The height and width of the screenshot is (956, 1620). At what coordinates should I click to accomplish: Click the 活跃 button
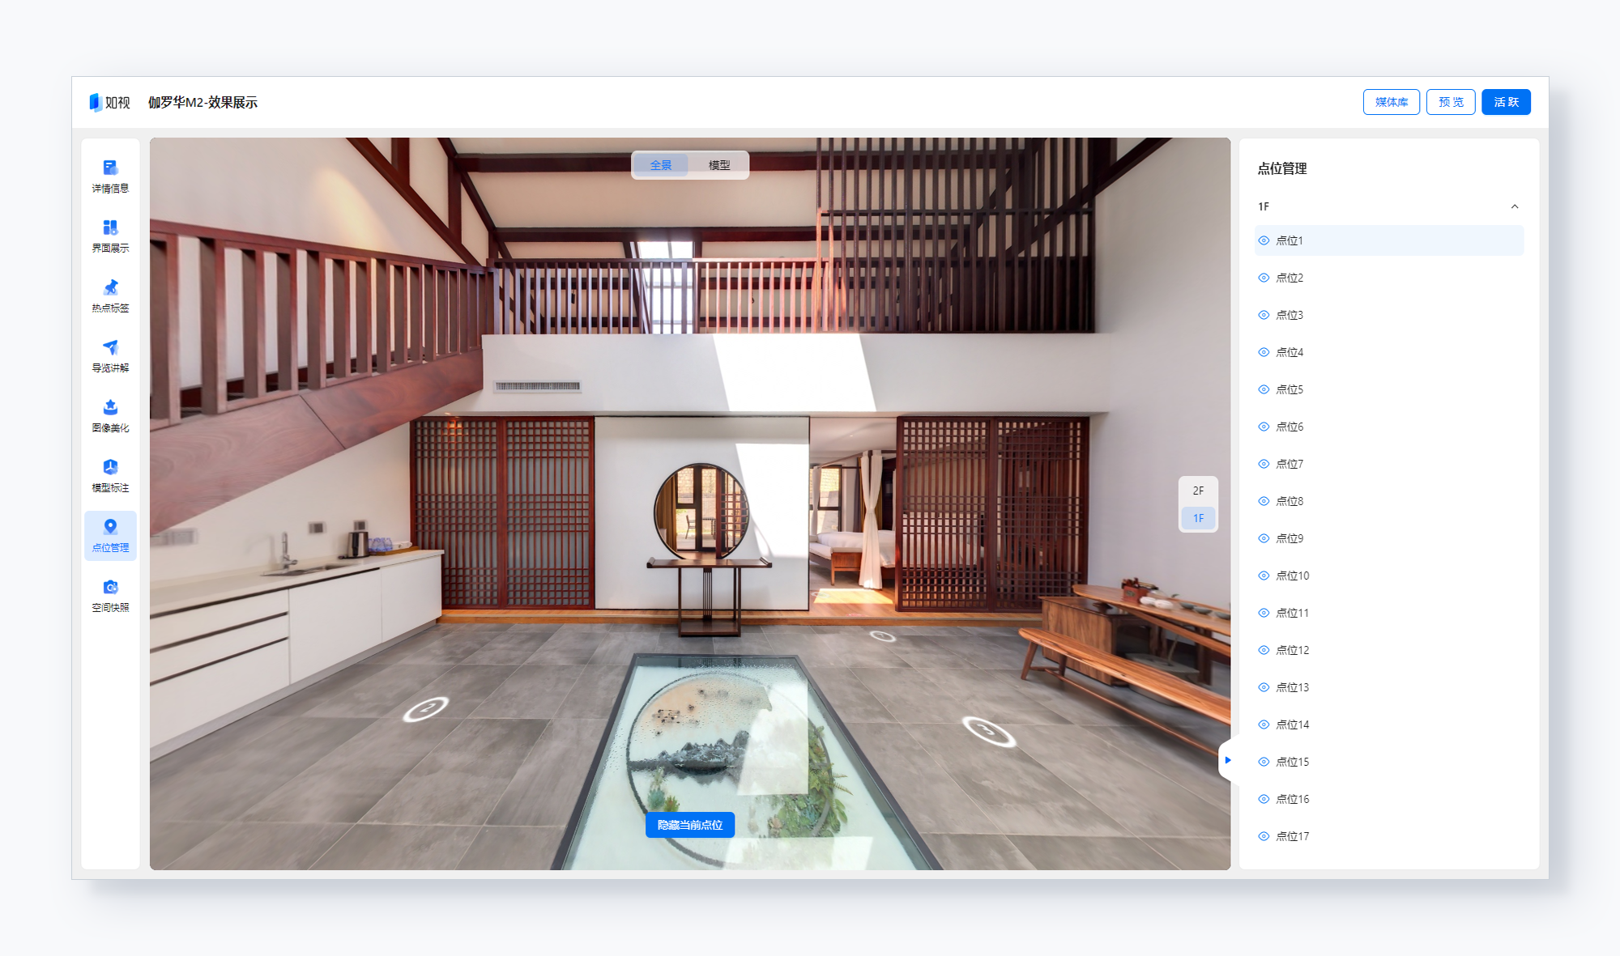coord(1506,102)
